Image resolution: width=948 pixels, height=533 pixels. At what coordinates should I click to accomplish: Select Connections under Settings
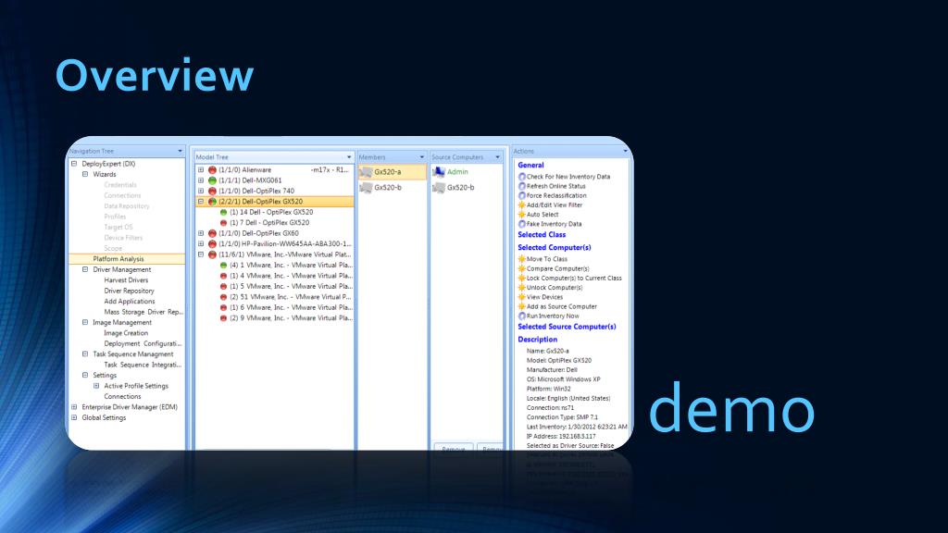pyautogui.click(x=122, y=396)
